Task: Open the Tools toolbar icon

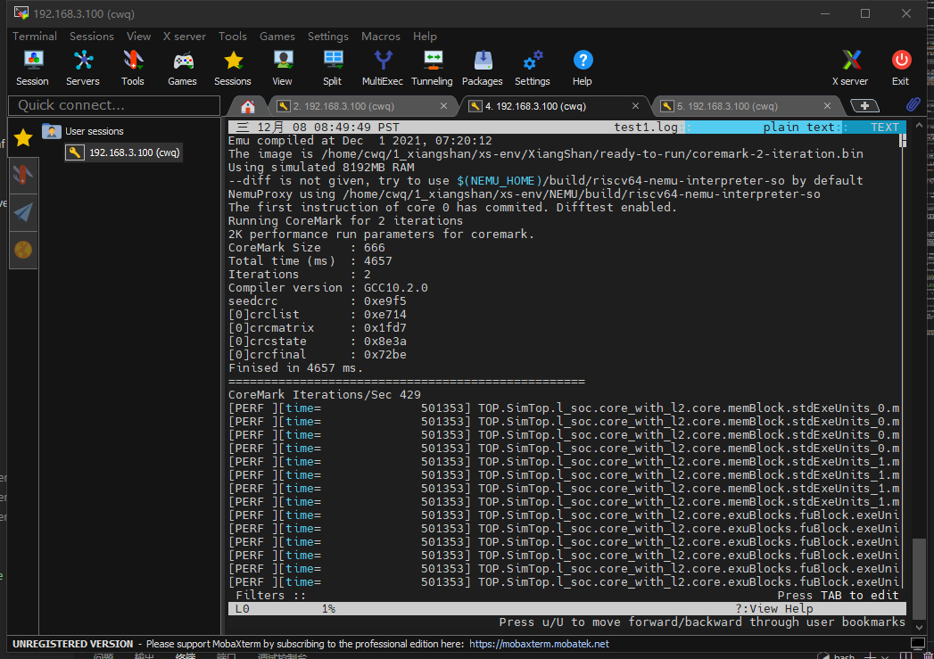Action: click(x=132, y=69)
